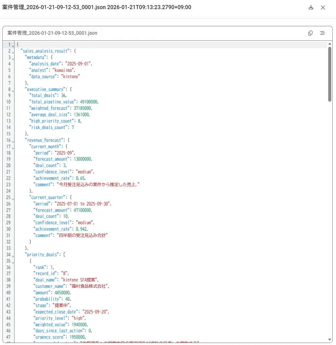
Task: Click the scrollbar down arrow
Action: pos(330,340)
